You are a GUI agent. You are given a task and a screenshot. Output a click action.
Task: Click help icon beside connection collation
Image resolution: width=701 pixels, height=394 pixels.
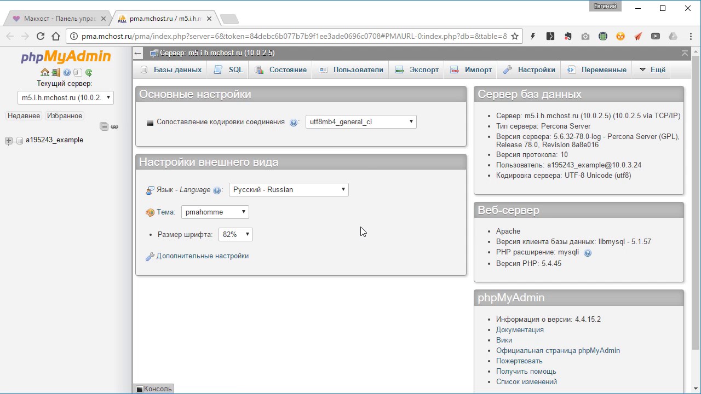click(294, 123)
